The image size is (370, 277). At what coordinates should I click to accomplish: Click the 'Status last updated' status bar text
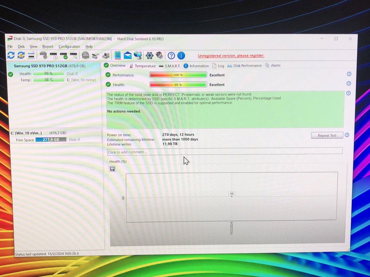coord(47,254)
